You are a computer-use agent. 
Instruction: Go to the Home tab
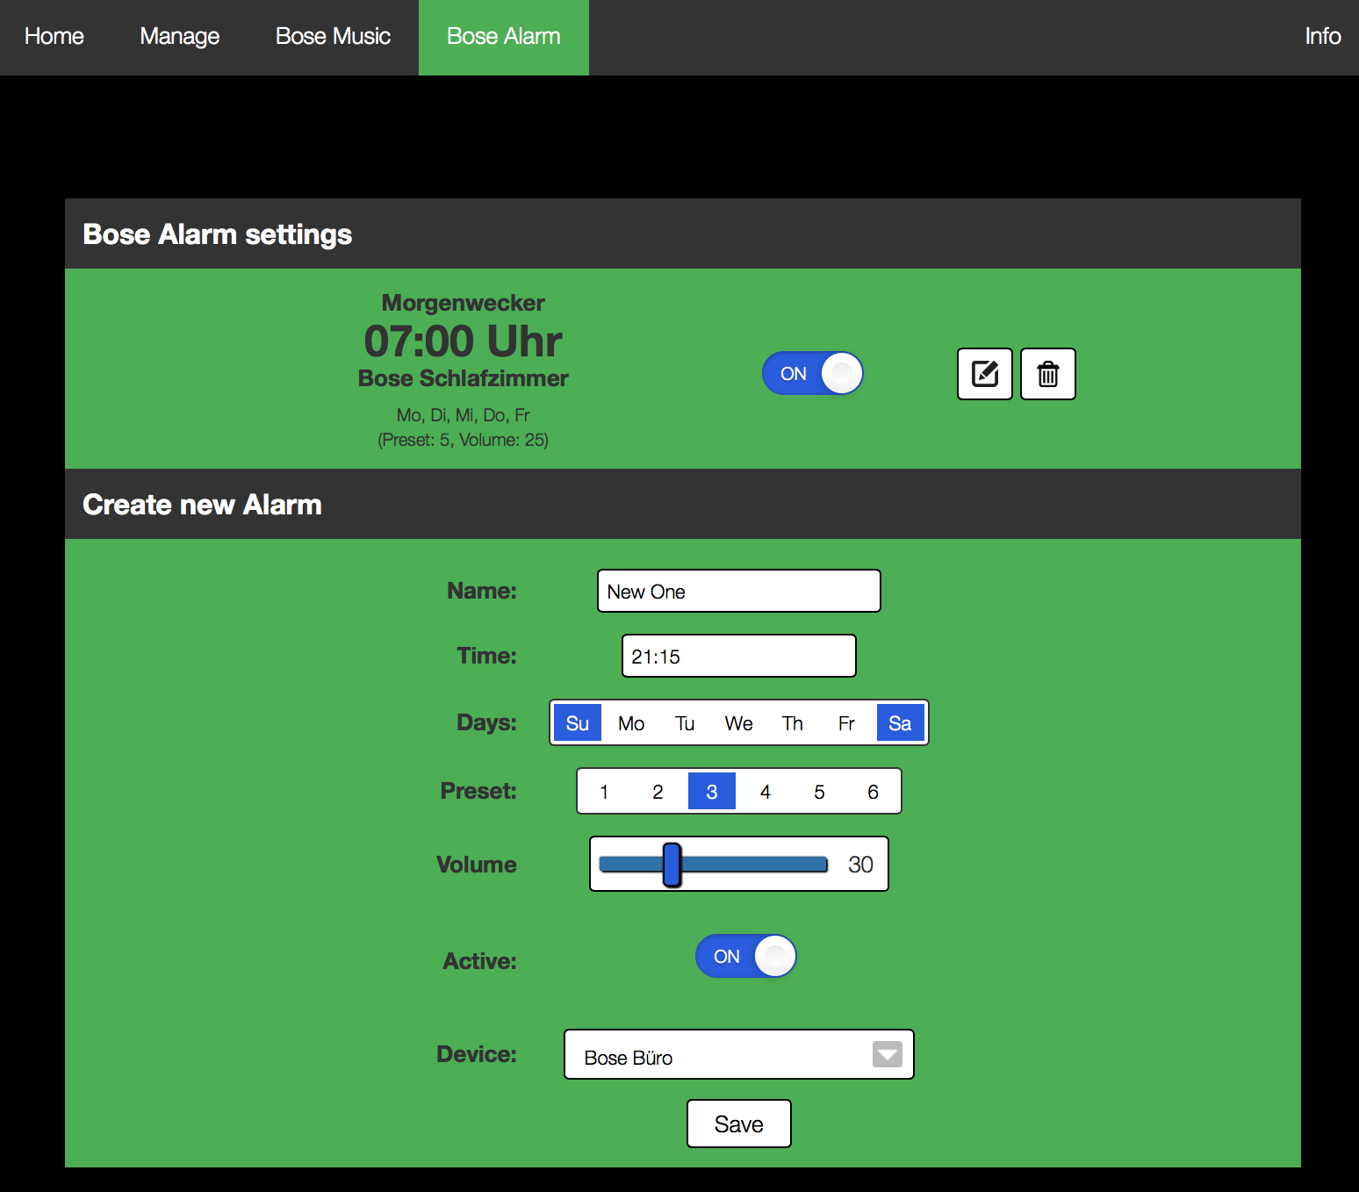(x=54, y=37)
